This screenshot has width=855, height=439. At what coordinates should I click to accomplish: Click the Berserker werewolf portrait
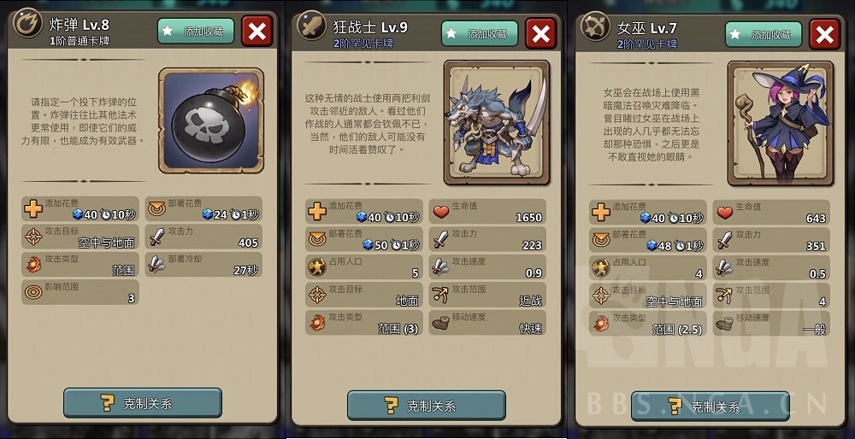[x=496, y=122]
